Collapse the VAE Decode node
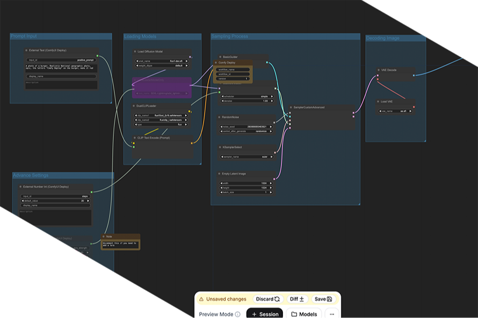478x318 pixels. (x=379, y=70)
